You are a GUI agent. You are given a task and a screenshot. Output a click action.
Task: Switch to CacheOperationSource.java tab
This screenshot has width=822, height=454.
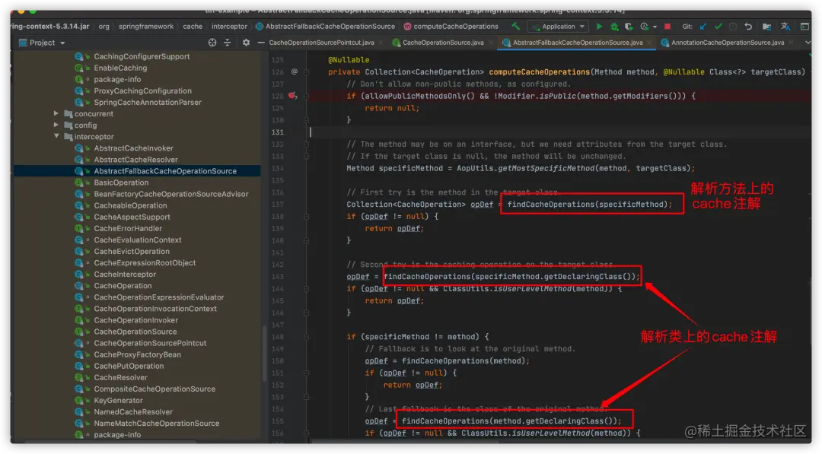click(442, 43)
